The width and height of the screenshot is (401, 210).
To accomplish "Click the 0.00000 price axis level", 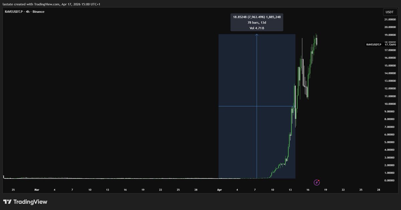I will 390,181.
